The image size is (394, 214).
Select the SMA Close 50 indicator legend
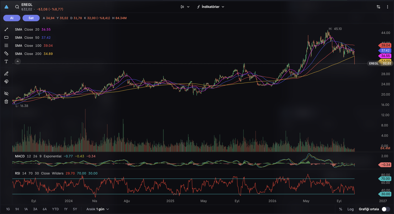33,38
